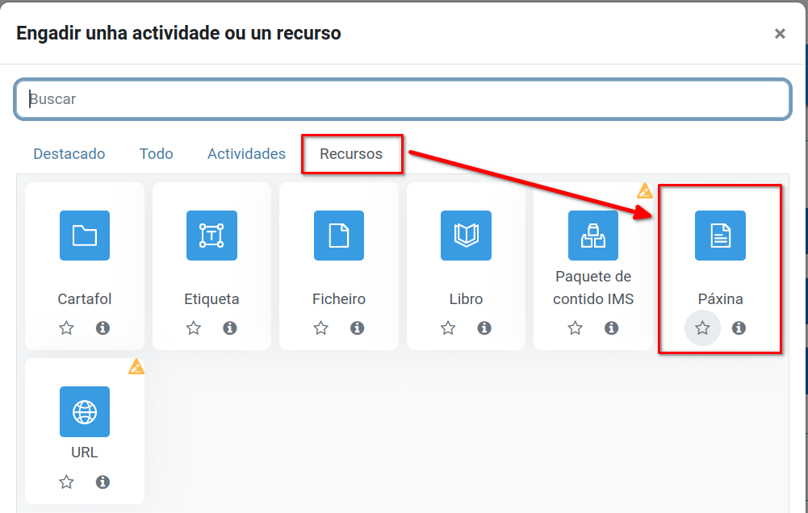Toggle the star under the URL resource
Screen dimensions: 808x513
[67, 482]
